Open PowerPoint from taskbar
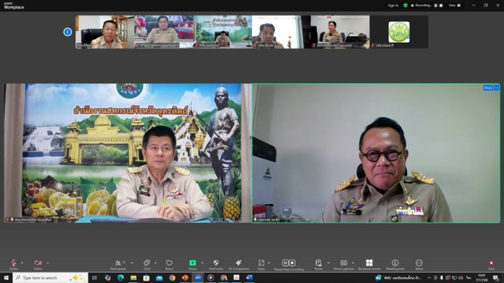 click(x=185, y=278)
